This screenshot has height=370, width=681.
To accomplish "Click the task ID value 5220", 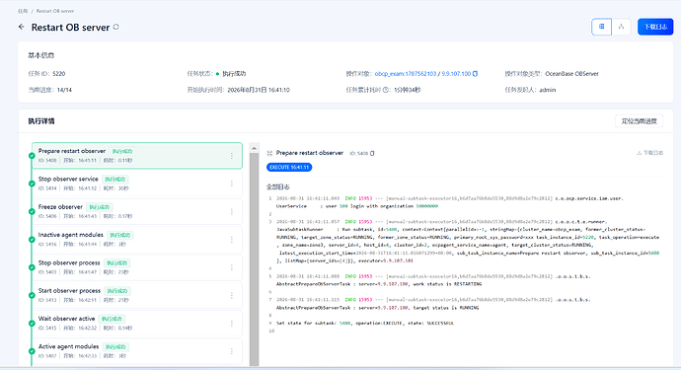I will [59, 74].
